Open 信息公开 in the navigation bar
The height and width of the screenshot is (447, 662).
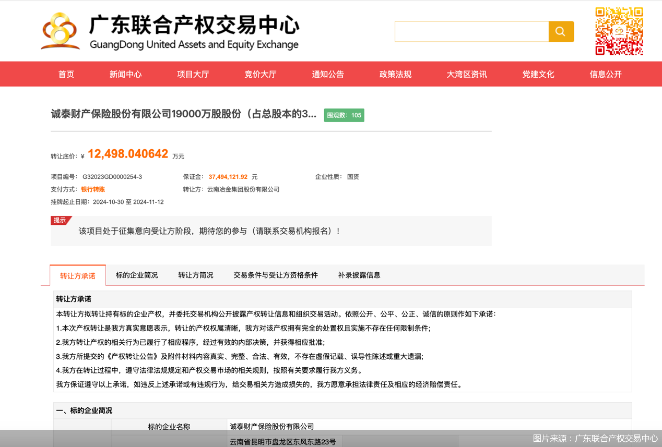tap(606, 74)
